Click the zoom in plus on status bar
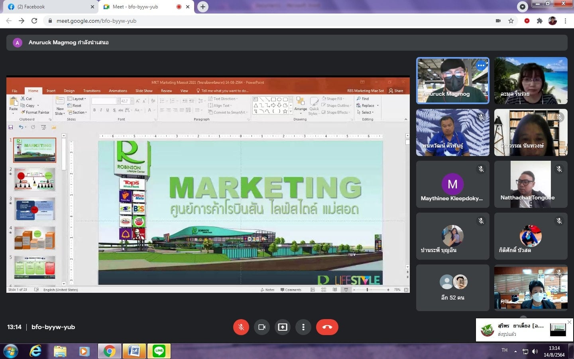574x359 pixels. tap(388, 290)
